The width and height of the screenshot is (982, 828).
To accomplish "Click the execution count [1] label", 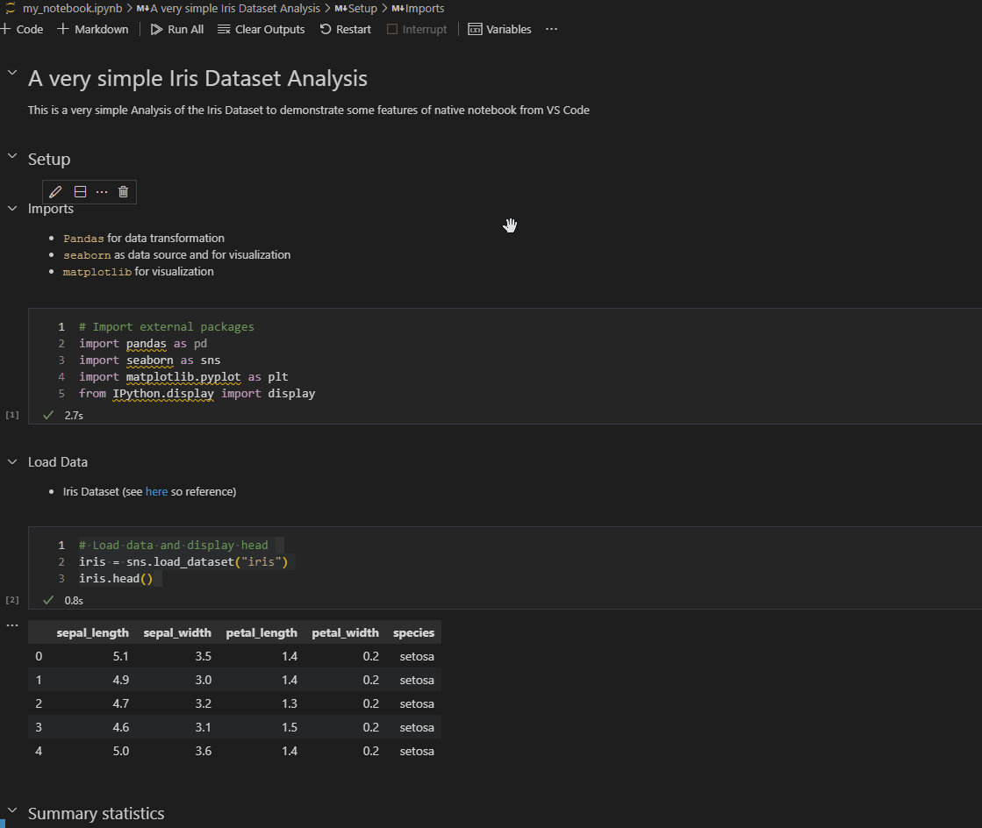I will point(12,415).
